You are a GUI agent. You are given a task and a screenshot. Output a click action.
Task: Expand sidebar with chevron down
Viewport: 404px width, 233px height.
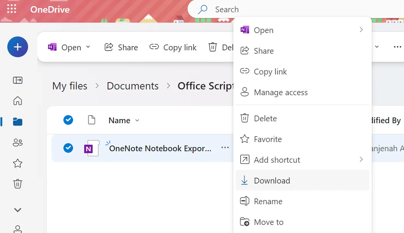click(18, 210)
